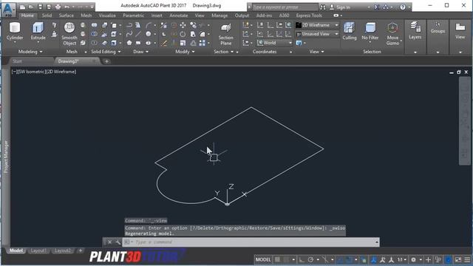The width and height of the screenshot is (473, 266).
Task: Switch to the Layout1 tab
Action: (38, 250)
